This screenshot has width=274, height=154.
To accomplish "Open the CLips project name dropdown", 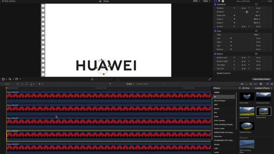I will click(x=130, y=84).
